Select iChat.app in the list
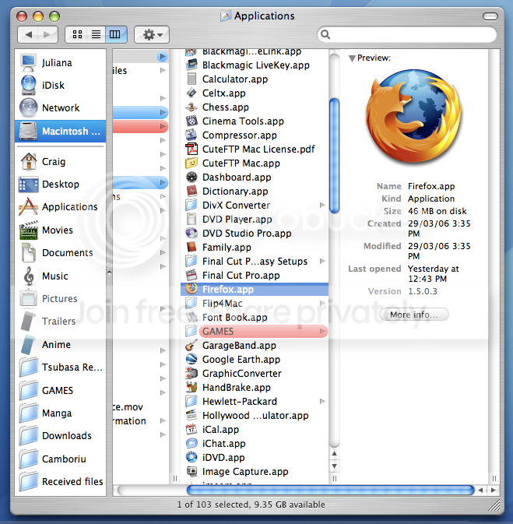This screenshot has height=524, width=513. click(x=255, y=444)
